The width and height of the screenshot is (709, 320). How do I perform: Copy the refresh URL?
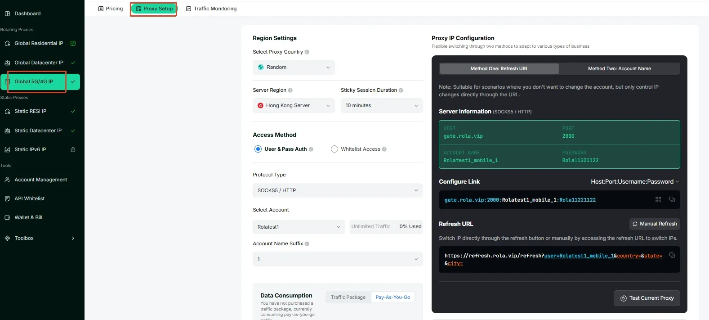[672, 255]
